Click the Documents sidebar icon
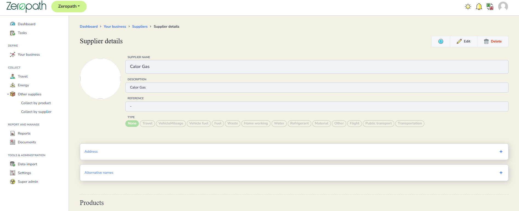 (13, 142)
